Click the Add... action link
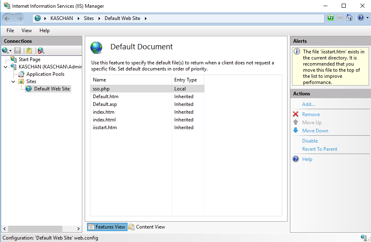The width and height of the screenshot is (371, 242). tap(308, 104)
